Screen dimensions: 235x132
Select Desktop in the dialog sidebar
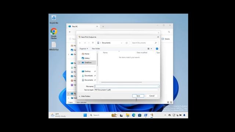87,71
